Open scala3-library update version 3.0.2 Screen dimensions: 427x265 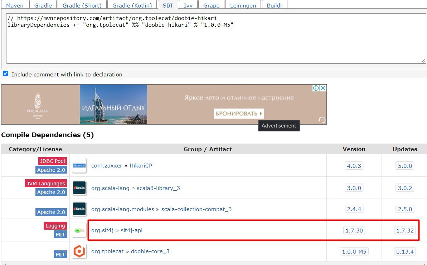tap(405, 188)
